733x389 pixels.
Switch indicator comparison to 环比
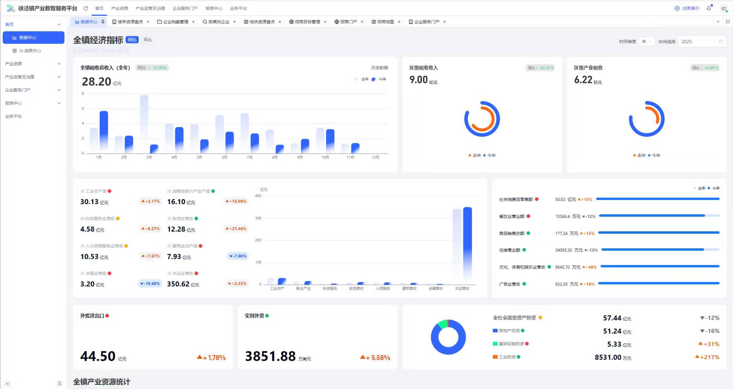click(148, 40)
